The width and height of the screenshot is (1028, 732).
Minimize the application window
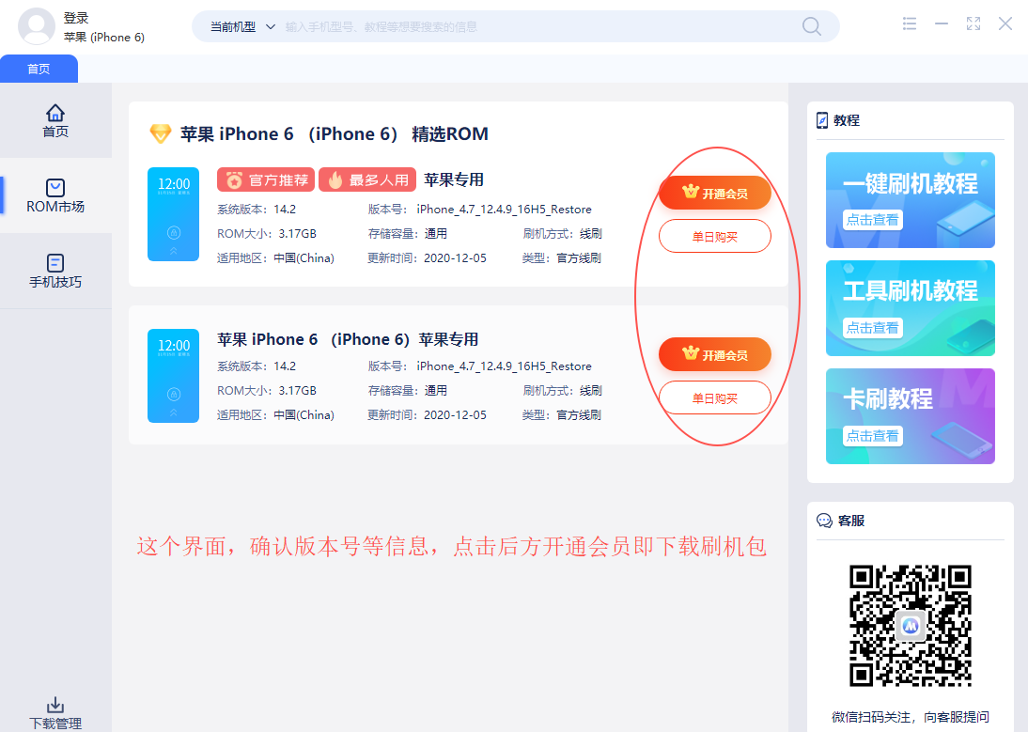pos(942,23)
